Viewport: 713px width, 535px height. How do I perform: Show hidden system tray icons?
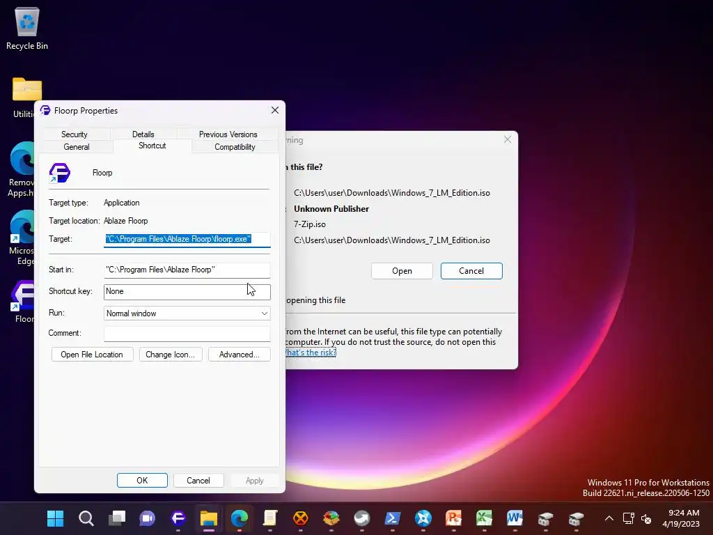609,518
